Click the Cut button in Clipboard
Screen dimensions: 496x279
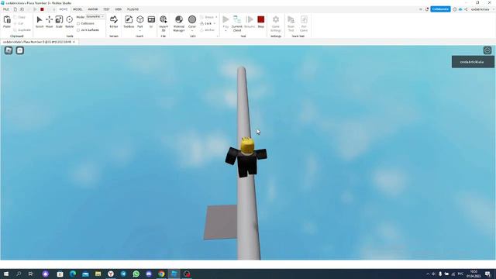coord(19,23)
